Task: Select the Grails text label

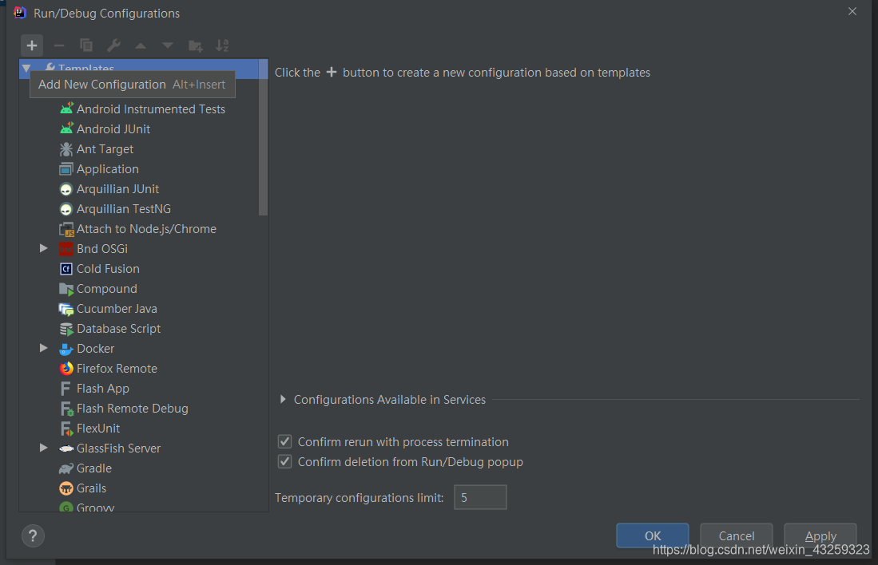Action: [x=91, y=488]
